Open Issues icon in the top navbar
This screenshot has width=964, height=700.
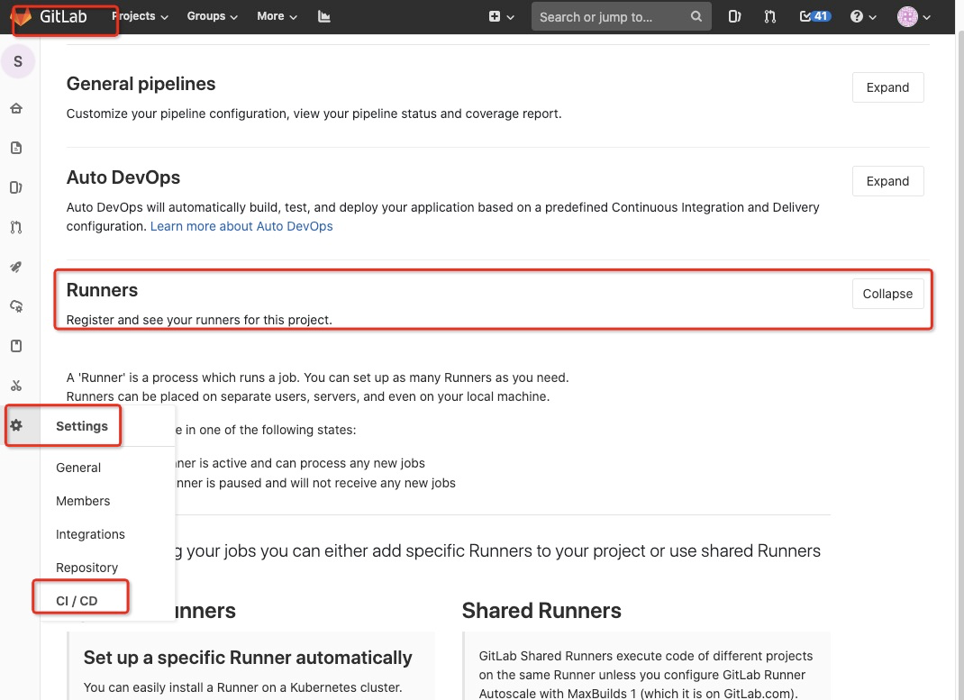tap(734, 16)
